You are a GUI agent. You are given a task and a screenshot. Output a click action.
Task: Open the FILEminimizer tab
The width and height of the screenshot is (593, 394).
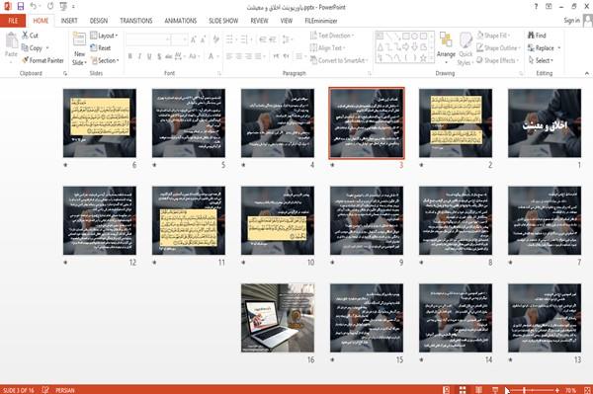point(320,21)
